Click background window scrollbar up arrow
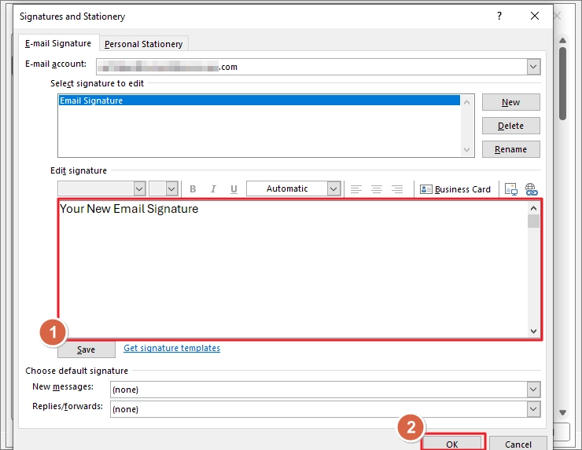 point(562,40)
